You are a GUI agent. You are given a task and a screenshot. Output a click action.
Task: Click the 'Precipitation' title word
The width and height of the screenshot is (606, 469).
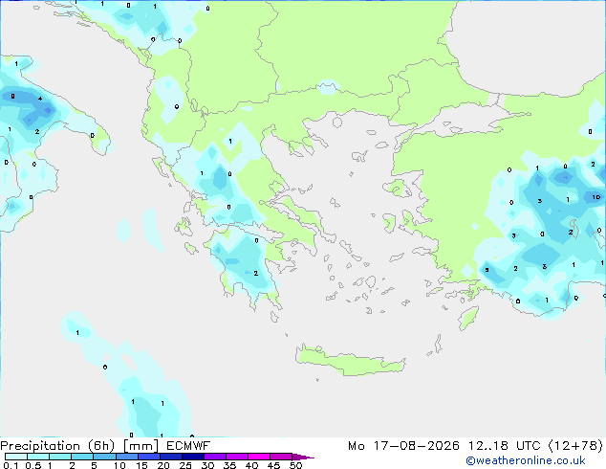(40, 446)
